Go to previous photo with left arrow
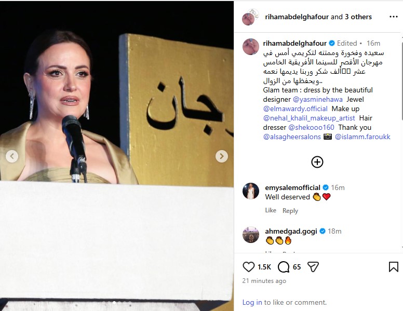The height and width of the screenshot is (311, 403). [12, 156]
